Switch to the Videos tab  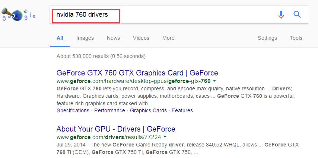pos(141,38)
